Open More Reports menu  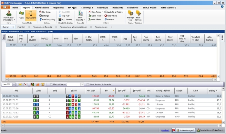80,16
